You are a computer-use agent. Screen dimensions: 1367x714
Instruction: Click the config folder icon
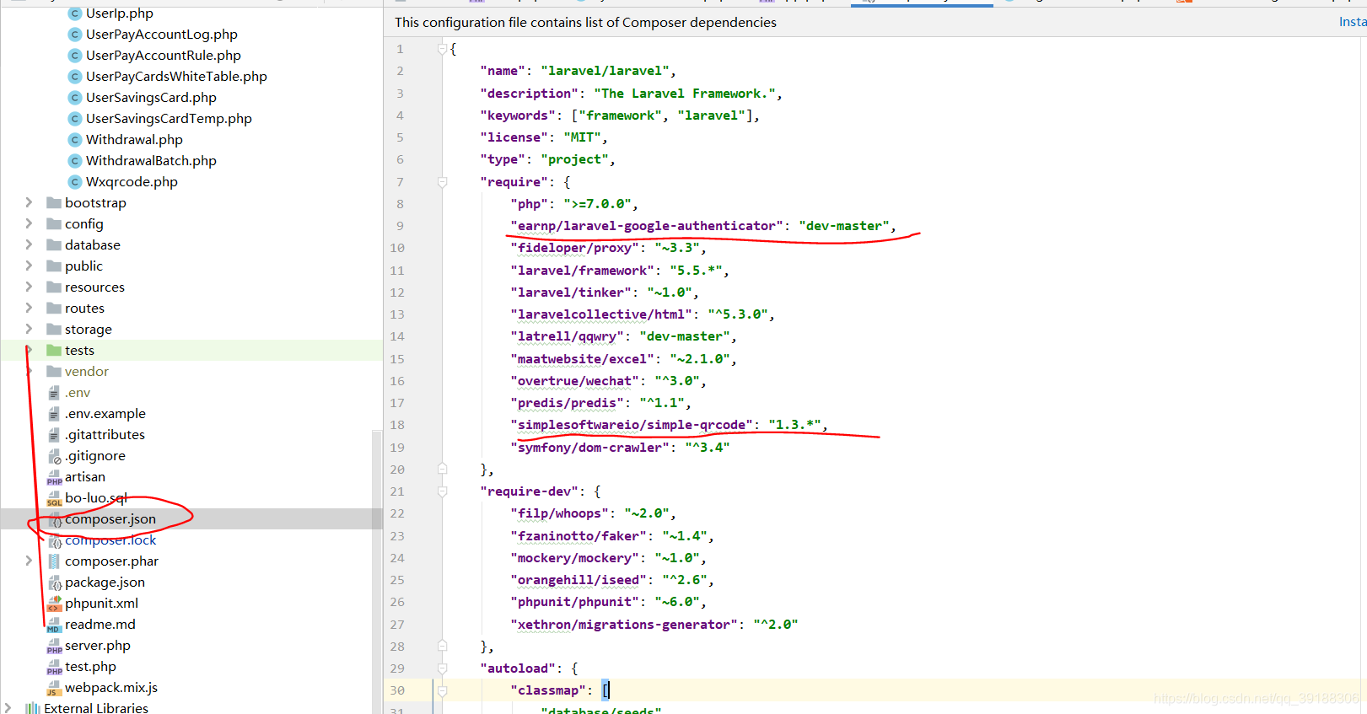point(54,224)
